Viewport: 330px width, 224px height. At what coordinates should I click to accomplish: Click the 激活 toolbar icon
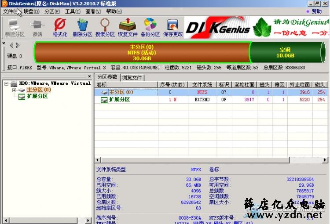[37, 28]
